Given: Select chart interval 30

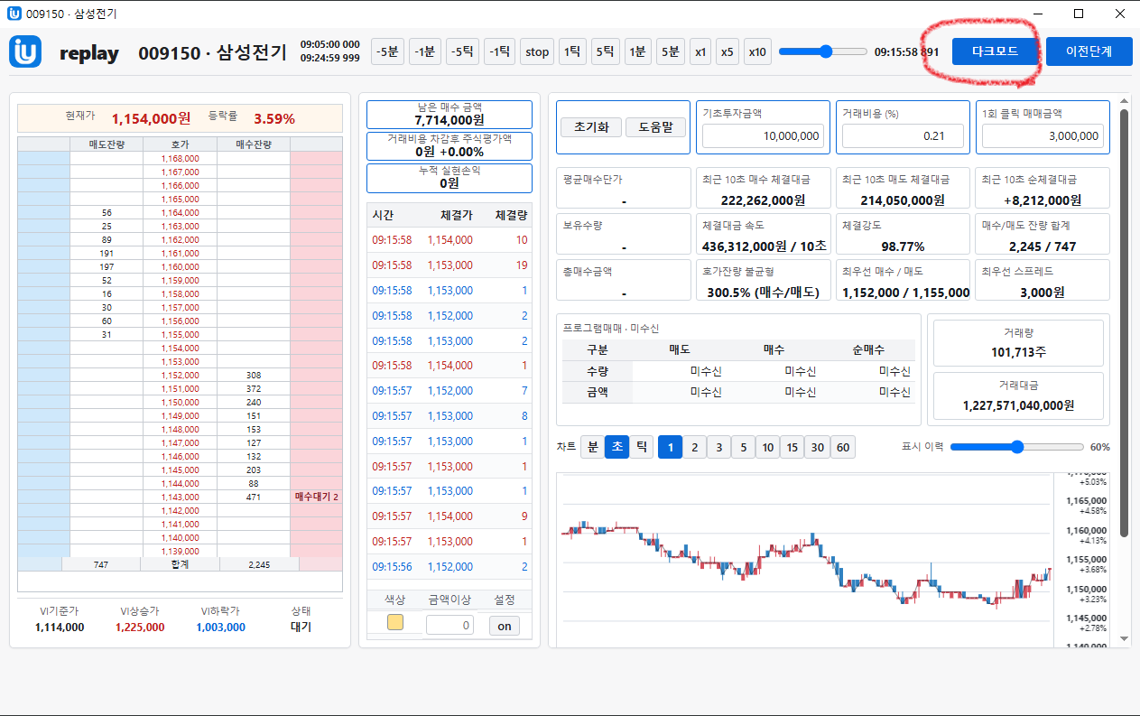Looking at the screenshot, I should point(817,447).
